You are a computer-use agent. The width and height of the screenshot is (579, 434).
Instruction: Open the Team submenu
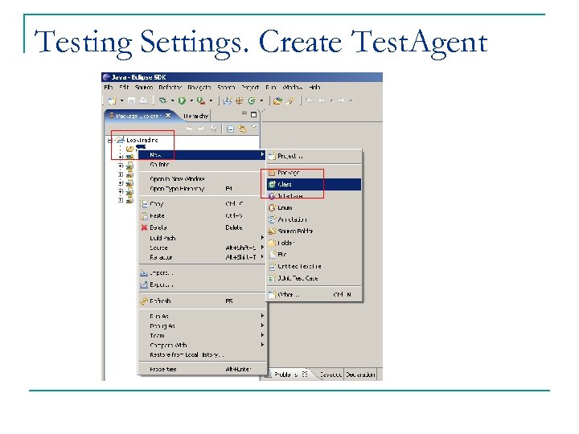pos(202,335)
